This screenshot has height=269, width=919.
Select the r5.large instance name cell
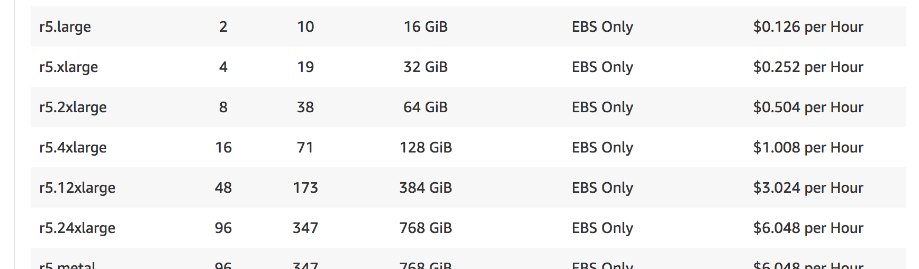[x=65, y=26]
